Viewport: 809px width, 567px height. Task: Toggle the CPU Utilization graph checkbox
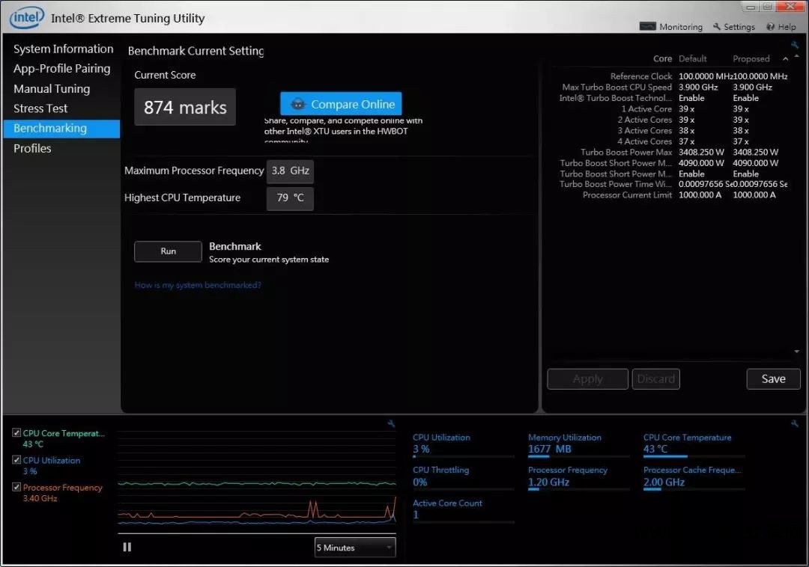click(x=16, y=460)
